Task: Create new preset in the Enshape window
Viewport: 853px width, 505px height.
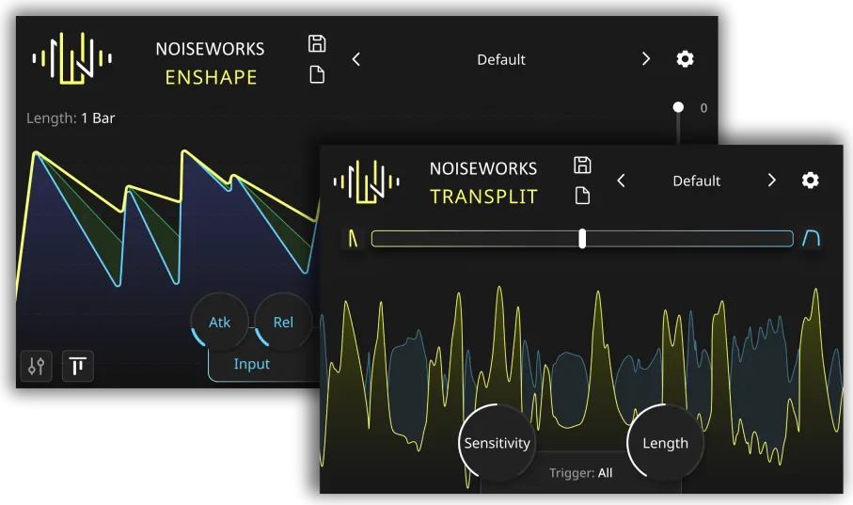Action: [x=317, y=74]
